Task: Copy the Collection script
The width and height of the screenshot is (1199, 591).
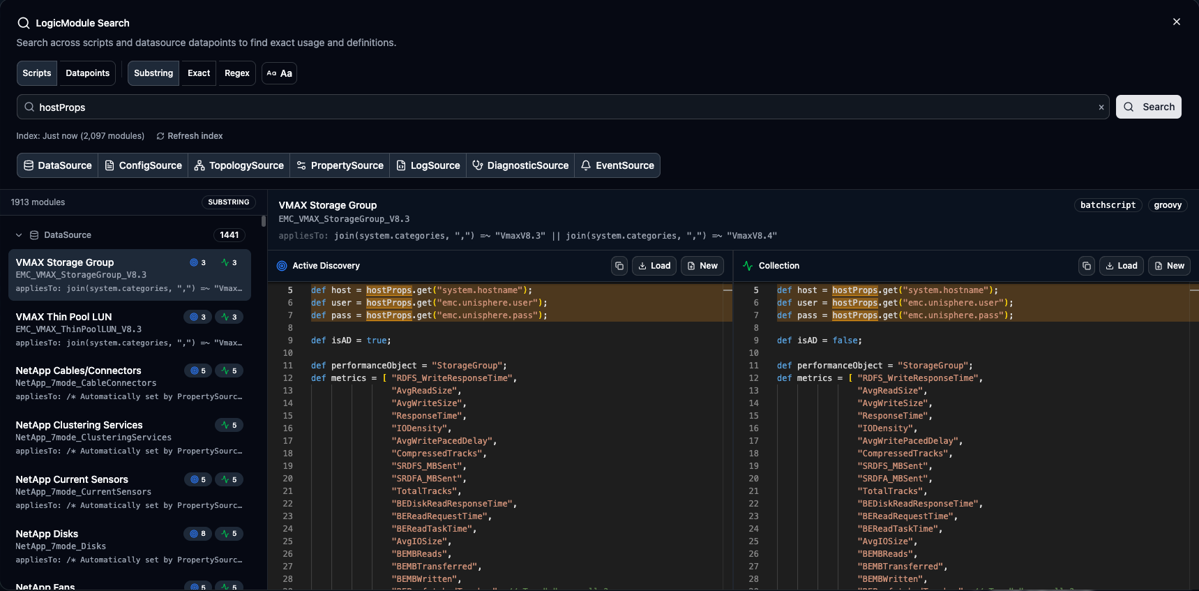Action: [x=1087, y=266]
